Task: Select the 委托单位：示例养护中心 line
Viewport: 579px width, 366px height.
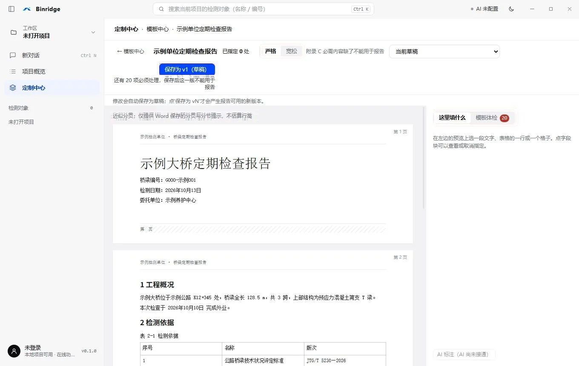Action: [168, 200]
